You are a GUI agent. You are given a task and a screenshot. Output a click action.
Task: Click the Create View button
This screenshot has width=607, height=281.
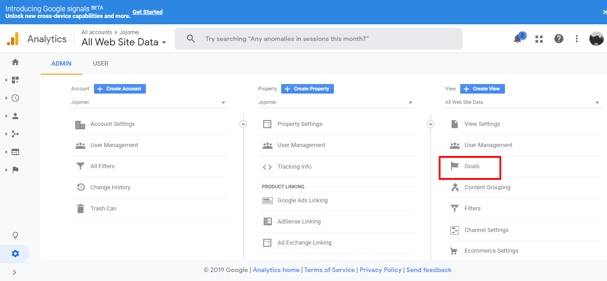point(482,89)
